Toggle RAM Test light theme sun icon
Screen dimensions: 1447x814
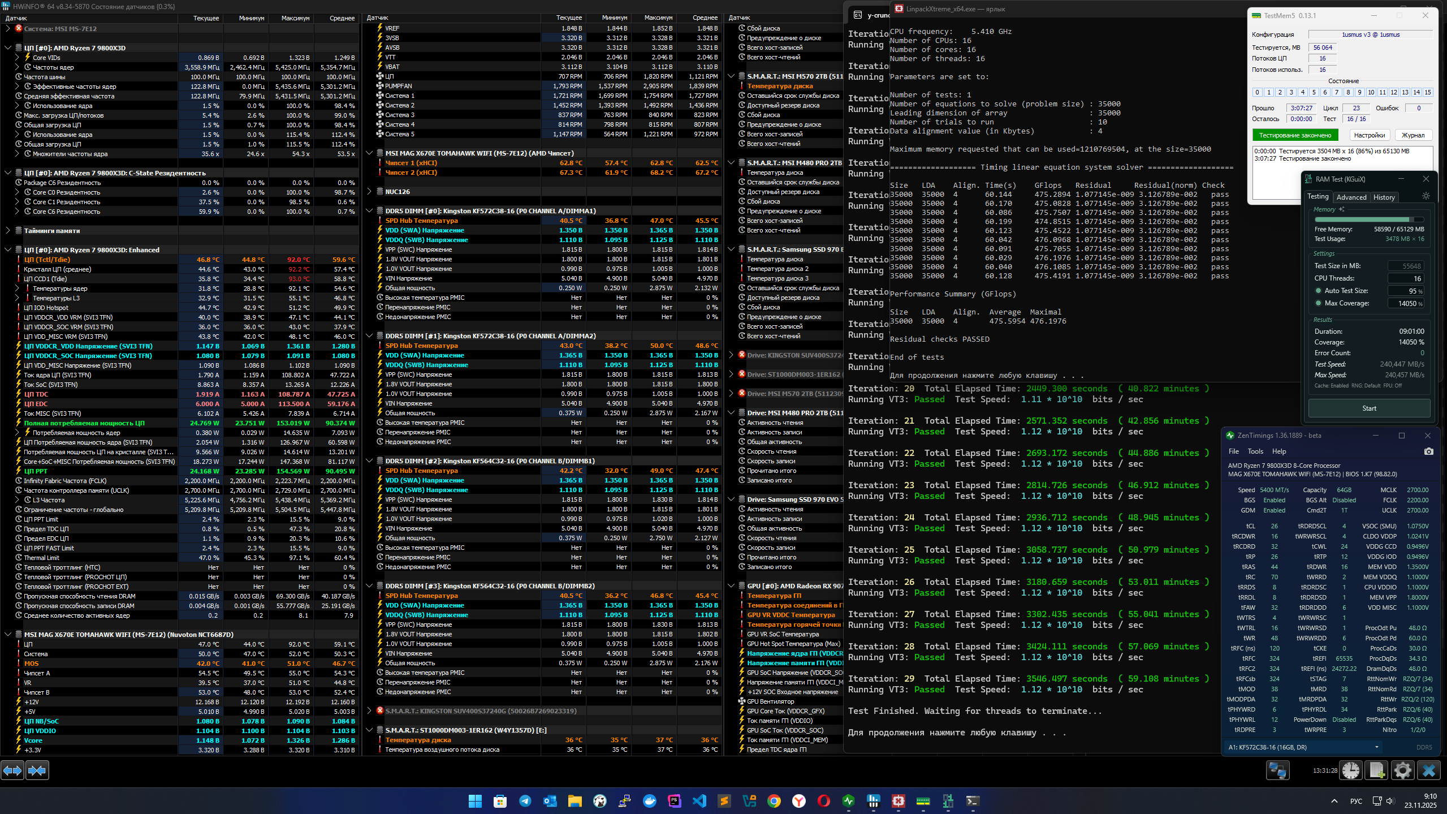pos(1426,196)
